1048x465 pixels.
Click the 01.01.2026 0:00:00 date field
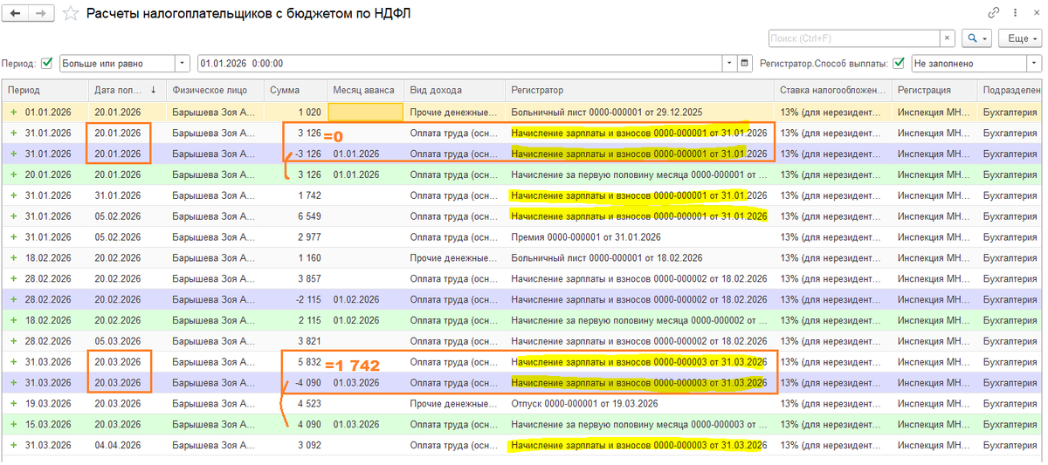click(x=460, y=64)
